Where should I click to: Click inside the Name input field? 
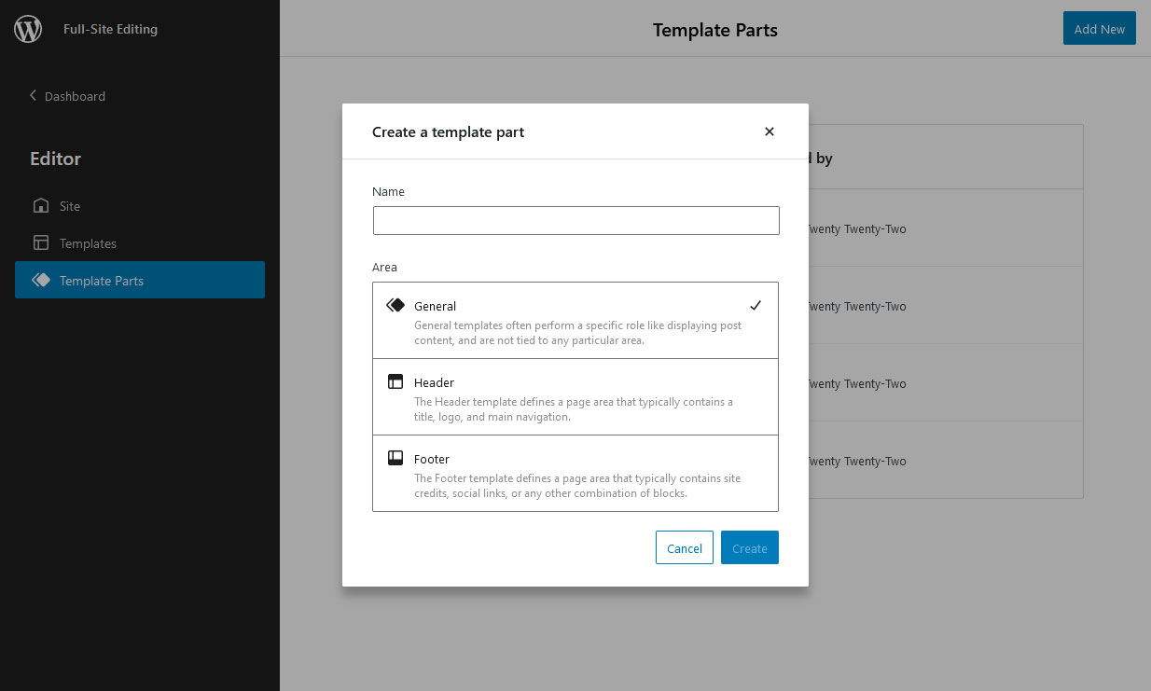click(x=575, y=220)
